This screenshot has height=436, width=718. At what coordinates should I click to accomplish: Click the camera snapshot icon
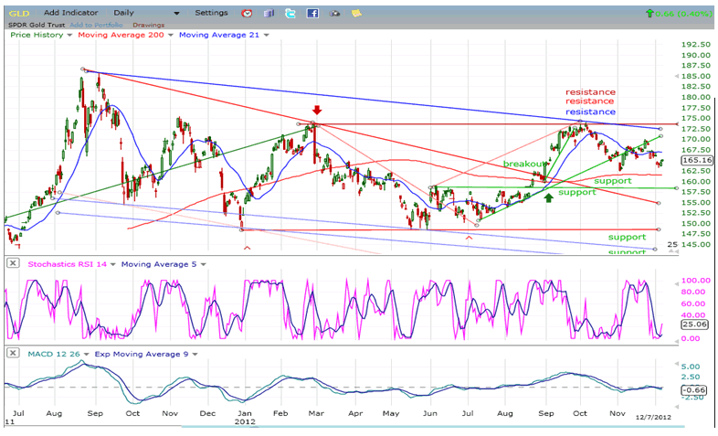334,14
